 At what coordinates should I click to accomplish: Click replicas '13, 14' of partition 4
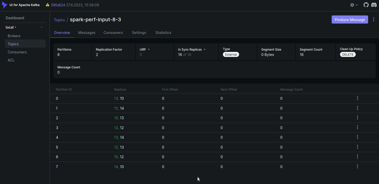(119, 137)
